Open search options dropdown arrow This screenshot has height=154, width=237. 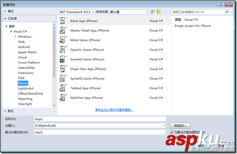click(231, 12)
